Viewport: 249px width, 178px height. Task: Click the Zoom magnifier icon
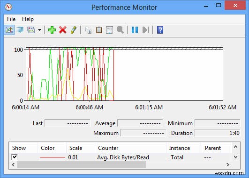[x=120, y=30]
